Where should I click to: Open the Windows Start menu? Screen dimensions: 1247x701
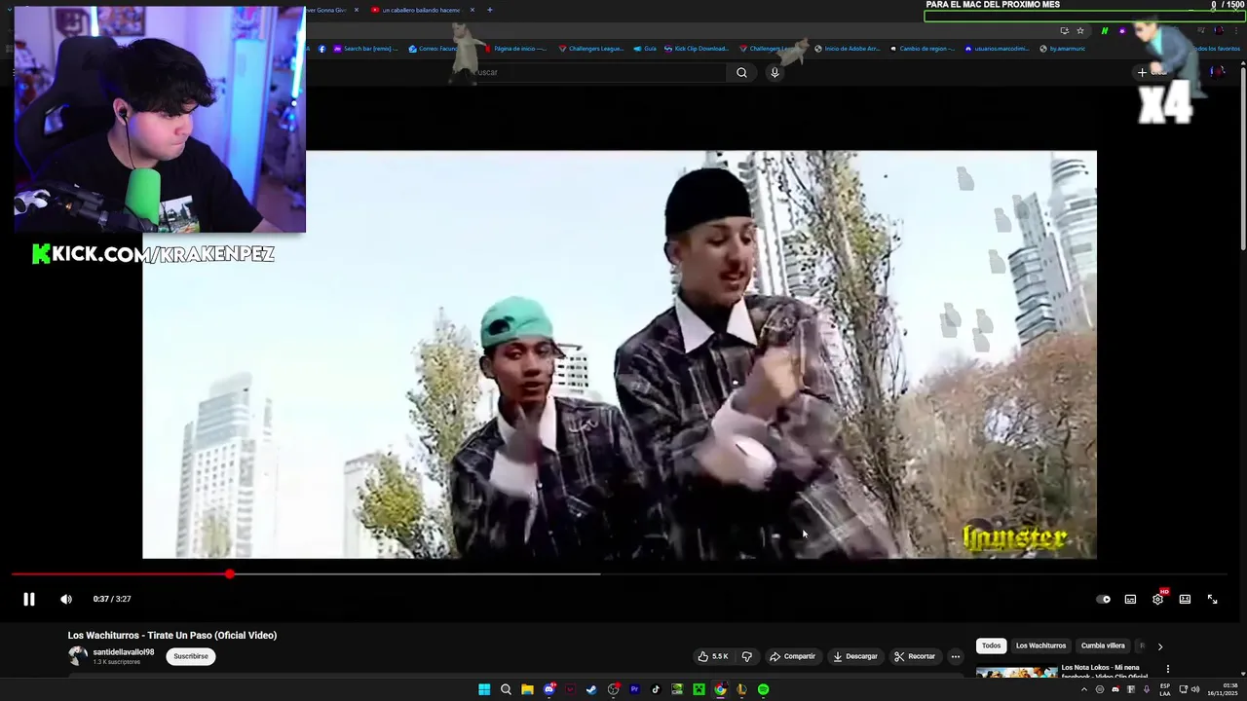(484, 689)
